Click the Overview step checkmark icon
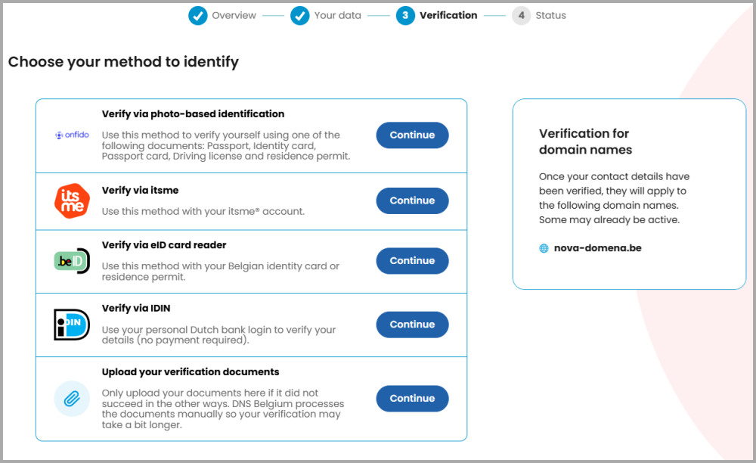 tap(198, 15)
